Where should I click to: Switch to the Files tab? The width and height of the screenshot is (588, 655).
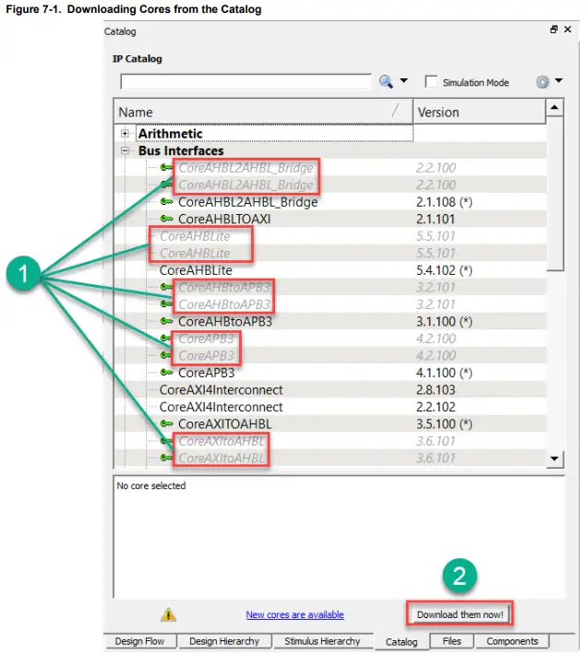[451, 641]
